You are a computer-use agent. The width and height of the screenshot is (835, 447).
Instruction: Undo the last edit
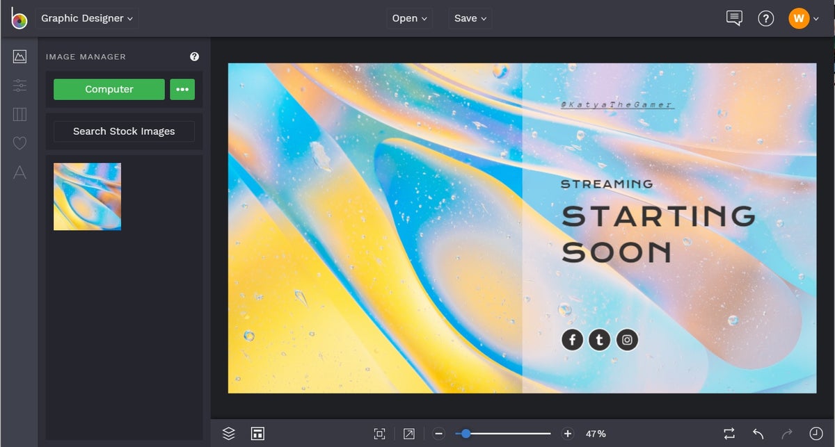click(758, 433)
